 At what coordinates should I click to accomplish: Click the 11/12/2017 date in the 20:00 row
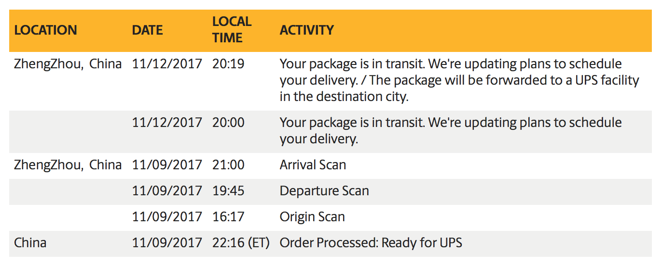pyautogui.click(x=167, y=123)
